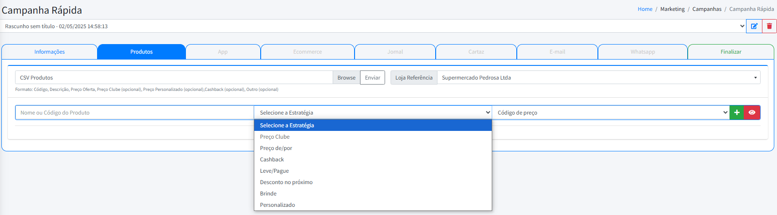Click the Browse file button
This screenshot has height=215, width=777.
(346, 78)
